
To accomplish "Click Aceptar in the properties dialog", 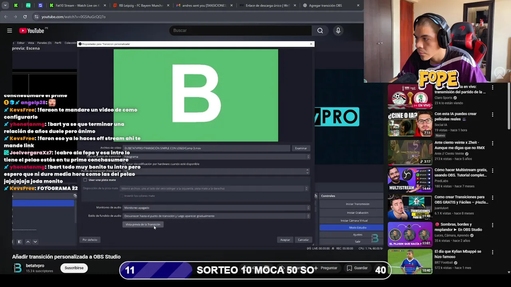I will pyautogui.click(x=285, y=240).
